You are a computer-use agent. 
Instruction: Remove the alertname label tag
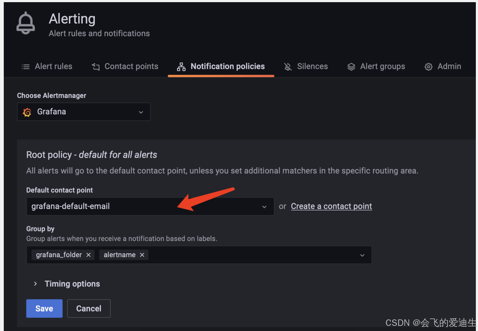(142, 255)
